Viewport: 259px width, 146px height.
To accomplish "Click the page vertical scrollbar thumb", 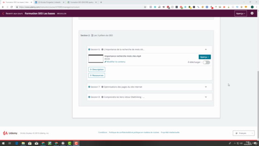I will click(x=258, y=104).
